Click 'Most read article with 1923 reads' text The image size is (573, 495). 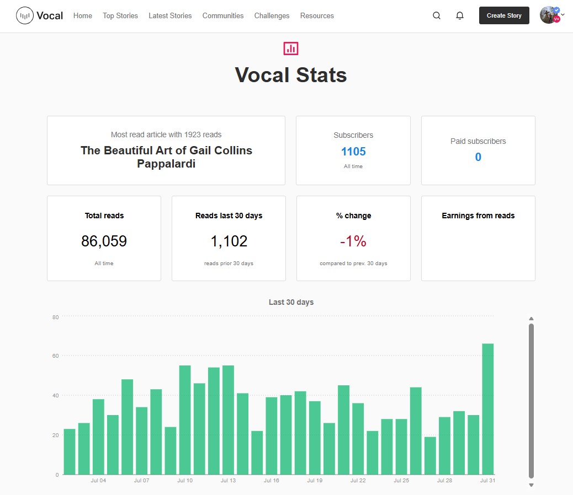[166, 134]
